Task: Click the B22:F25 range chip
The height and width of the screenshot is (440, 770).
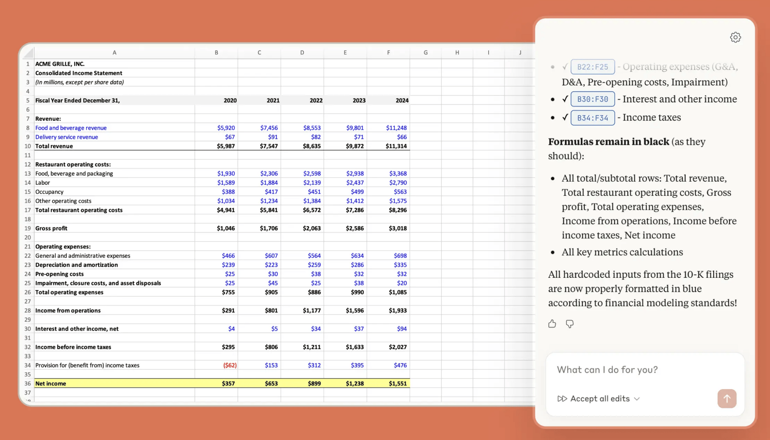Action: [x=592, y=67]
